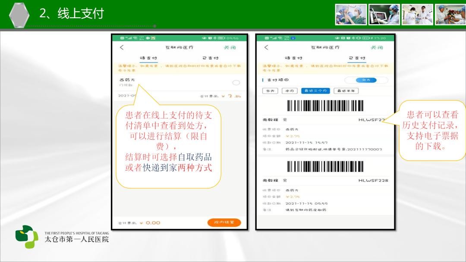Tap 关闭 link in right phone screen
The height and width of the screenshot is (262, 466).
[x=377, y=47]
